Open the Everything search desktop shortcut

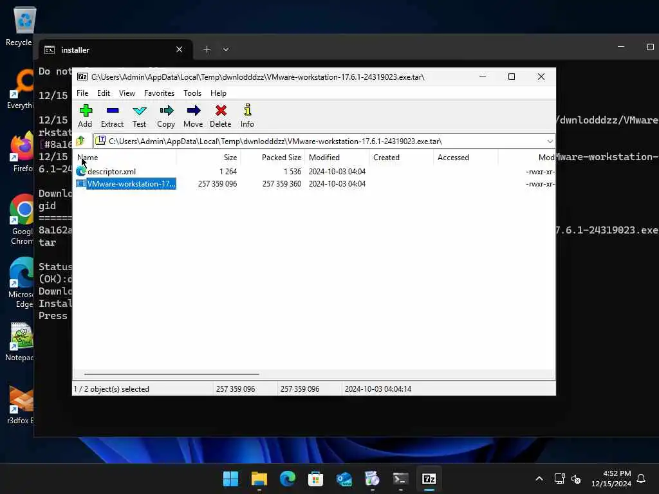(x=20, y=89)
